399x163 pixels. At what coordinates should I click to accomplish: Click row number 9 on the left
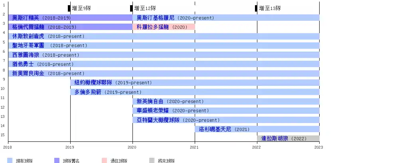4,79
